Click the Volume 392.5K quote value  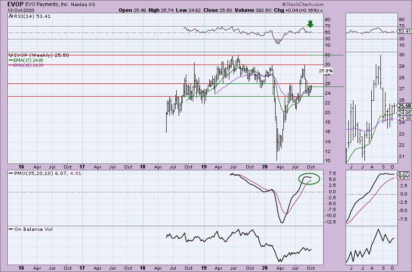click(x=253, y=10)
